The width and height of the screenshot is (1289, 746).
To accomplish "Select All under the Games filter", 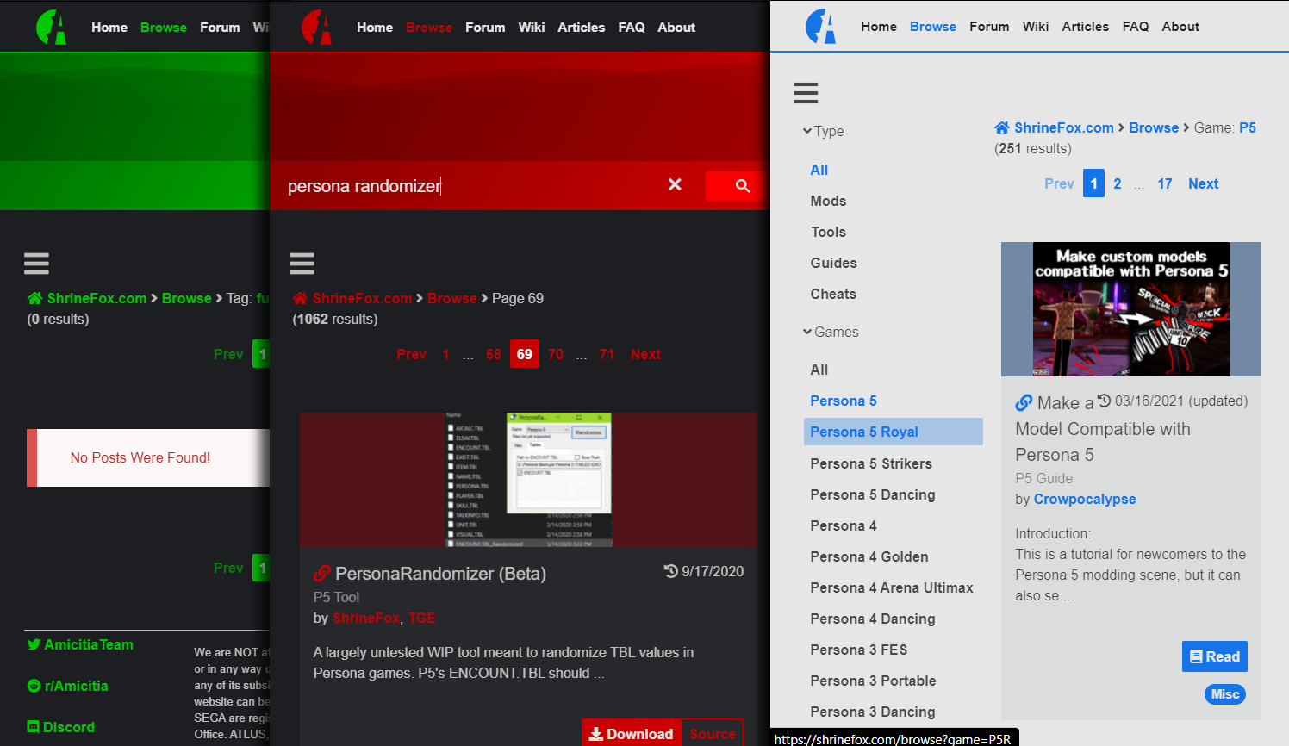I will pos(819,370).
